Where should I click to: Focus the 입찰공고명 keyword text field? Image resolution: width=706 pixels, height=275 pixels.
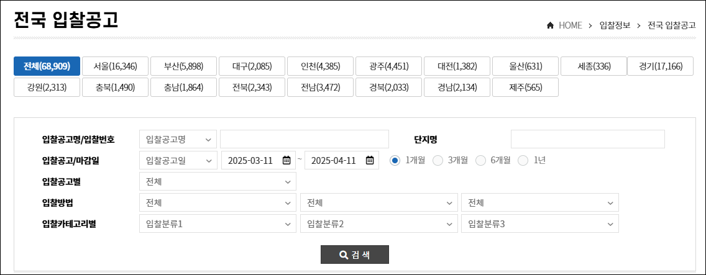[305, 139]
